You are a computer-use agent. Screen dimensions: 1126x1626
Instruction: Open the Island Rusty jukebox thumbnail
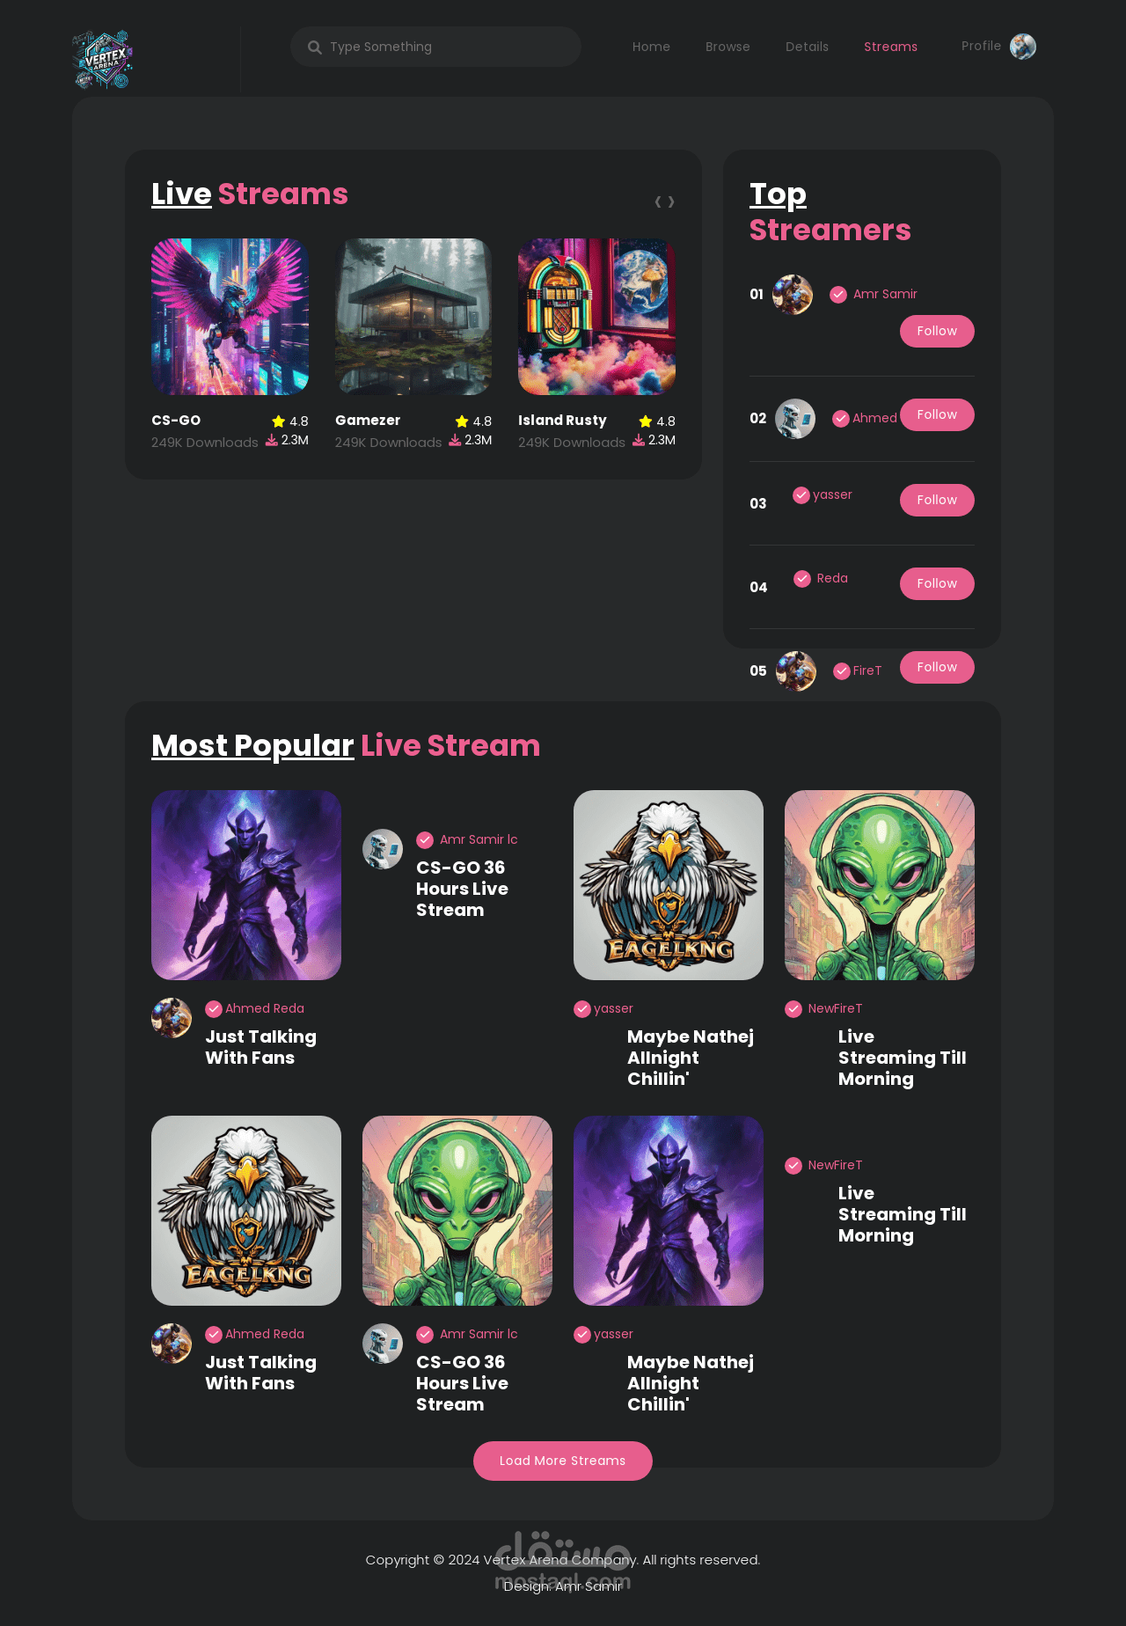(596, 317)
